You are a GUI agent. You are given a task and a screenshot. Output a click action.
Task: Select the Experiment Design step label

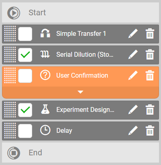click(x=85, y=110)
